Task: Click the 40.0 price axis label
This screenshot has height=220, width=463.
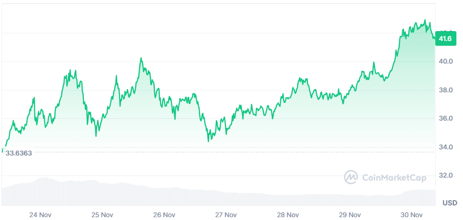Action: pos(445,61)
